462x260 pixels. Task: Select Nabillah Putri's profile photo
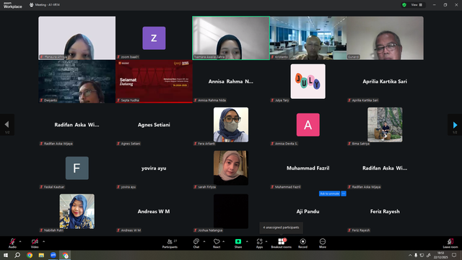(77, 212)
